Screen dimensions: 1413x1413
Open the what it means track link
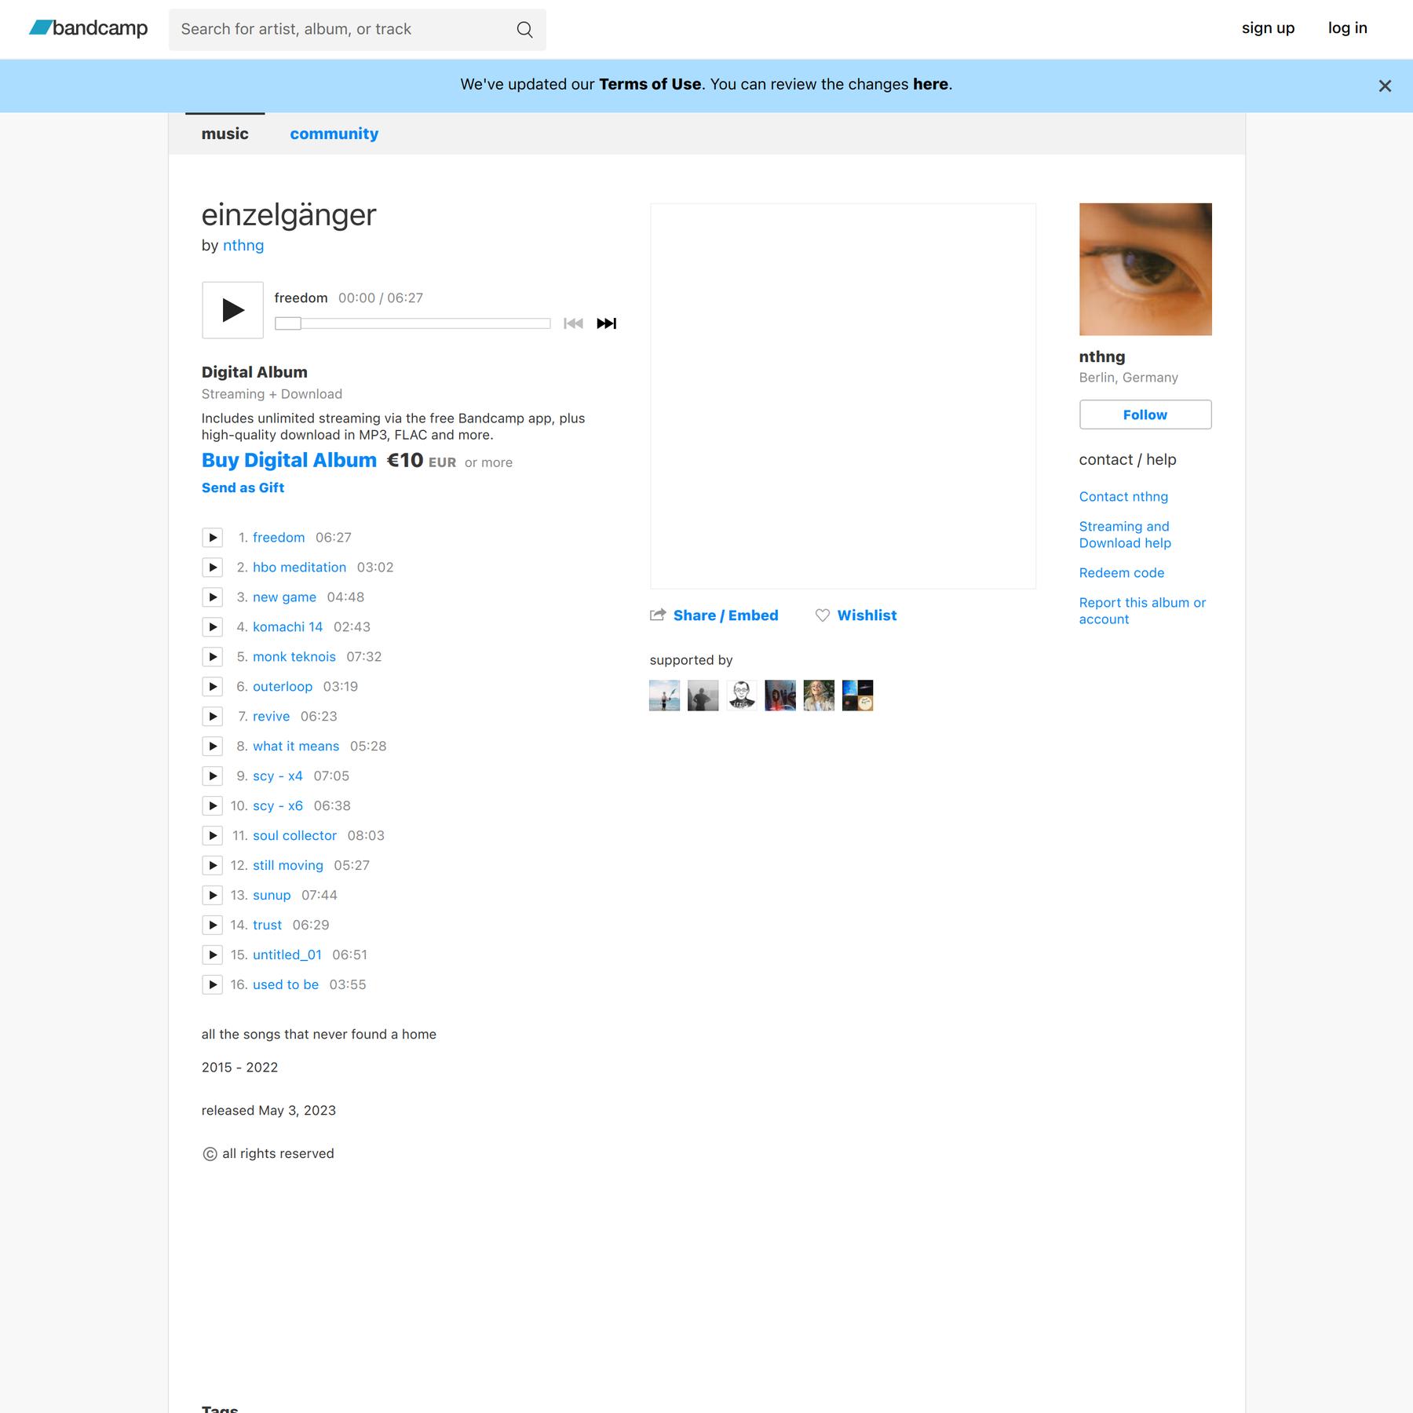coord(296,747)
